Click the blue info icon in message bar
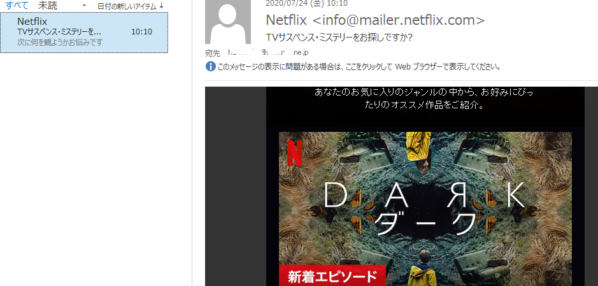Screen dimensions: 598x286 [211, 66]
